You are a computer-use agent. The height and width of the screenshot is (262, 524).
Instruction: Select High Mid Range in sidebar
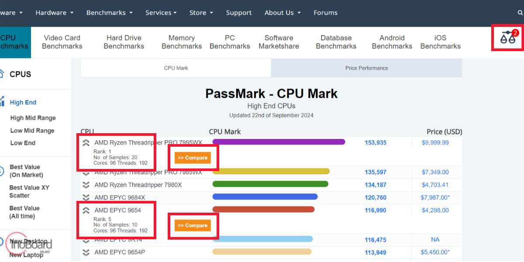point(33,118)
